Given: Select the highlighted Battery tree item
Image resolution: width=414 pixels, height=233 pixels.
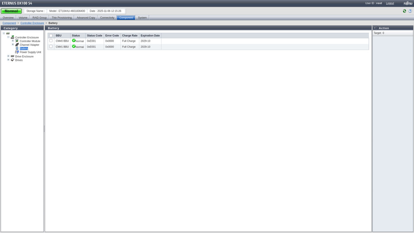Looking at the screenshot, I should 24,48.
